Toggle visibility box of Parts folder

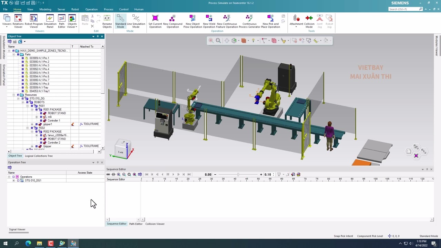[x=18, y=54]
